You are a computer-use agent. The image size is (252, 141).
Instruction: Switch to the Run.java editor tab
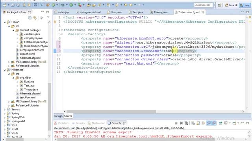pos(115,12)
